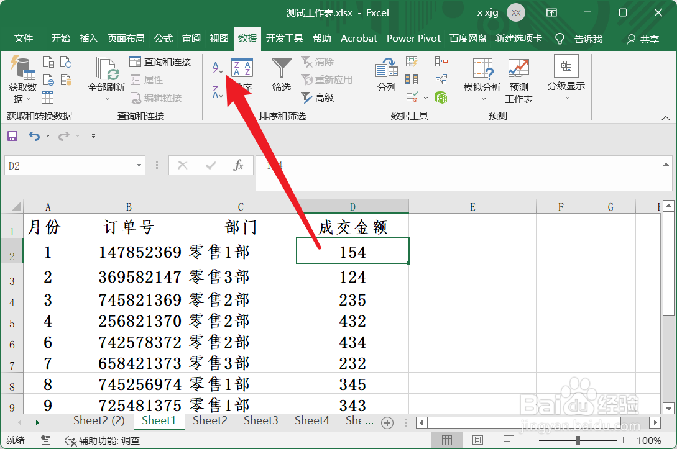The image size is (677, 449).
Task: Open 高级 advanced filter options
Action: pyautogui.click(x=316, y=98)
